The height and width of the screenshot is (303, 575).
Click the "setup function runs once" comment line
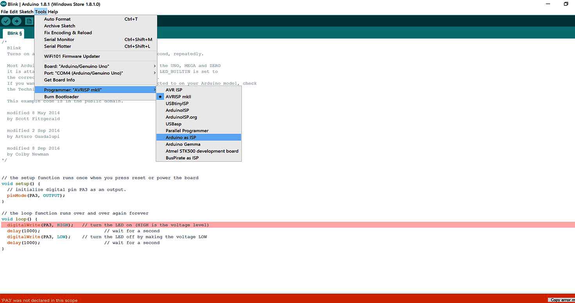point(100,178)
